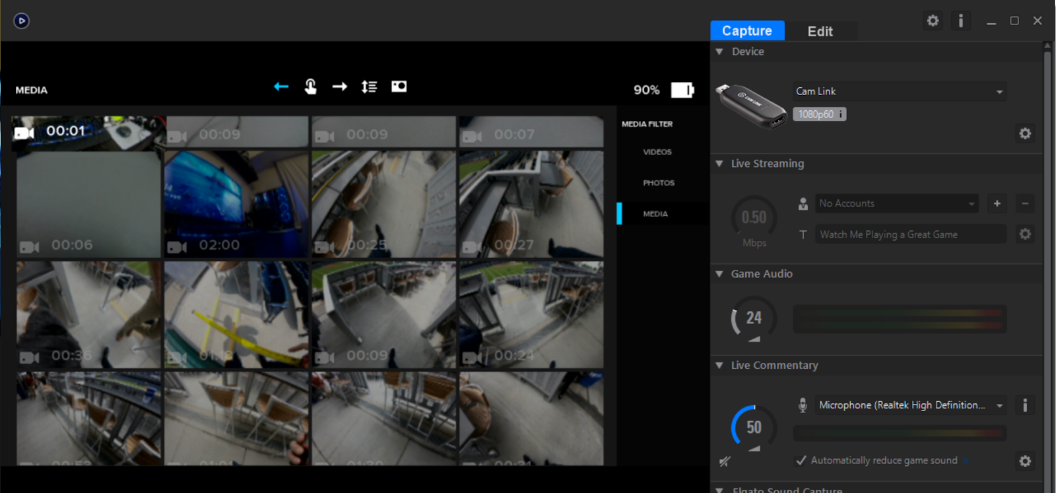
Task: Switch to the Capture tab
Action: point(747,30)
